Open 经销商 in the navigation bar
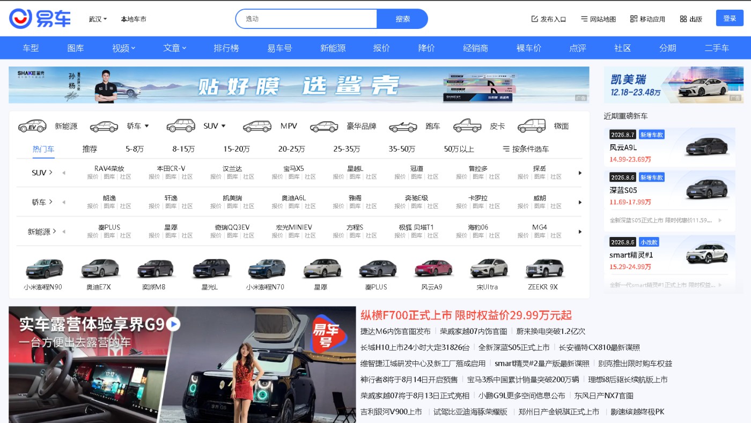This screenshot has width=751, height=423. pyautogui.click(x=476, y=48)
